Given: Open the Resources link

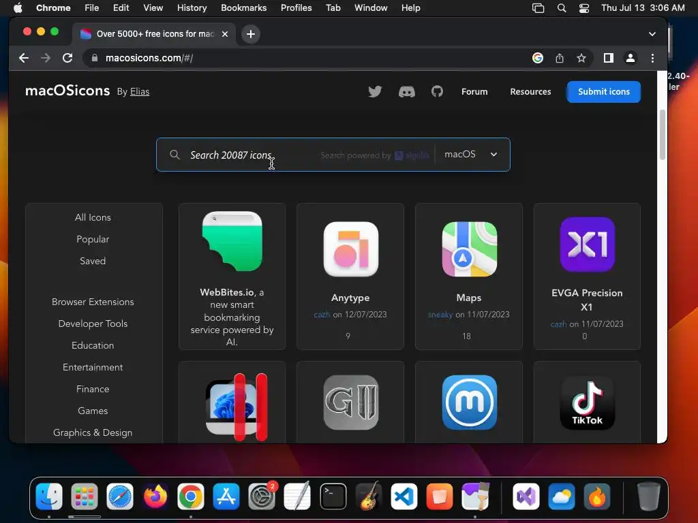Looking at the screenshot, I should click(x=530, y=92).
